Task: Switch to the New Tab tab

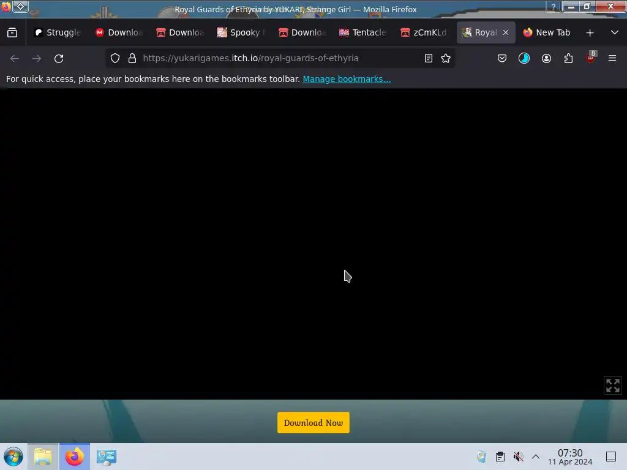Action: [547, 33]
